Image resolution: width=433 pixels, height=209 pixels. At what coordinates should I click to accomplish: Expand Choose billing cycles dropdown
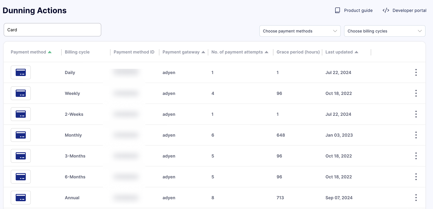point(385,31)
